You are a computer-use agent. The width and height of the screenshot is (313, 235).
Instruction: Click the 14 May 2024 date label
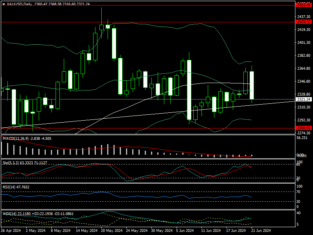(x=86, y=231)
